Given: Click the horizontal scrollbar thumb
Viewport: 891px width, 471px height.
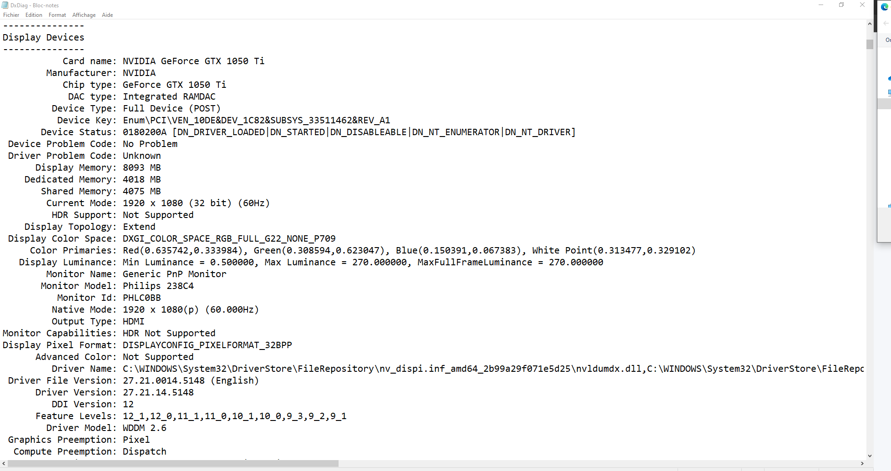Looking at the screenshot, I should click(173, 463).
